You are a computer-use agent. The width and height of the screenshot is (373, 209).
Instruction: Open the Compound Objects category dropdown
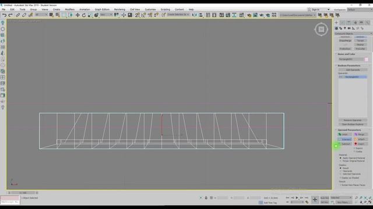[x=353, y=34]
